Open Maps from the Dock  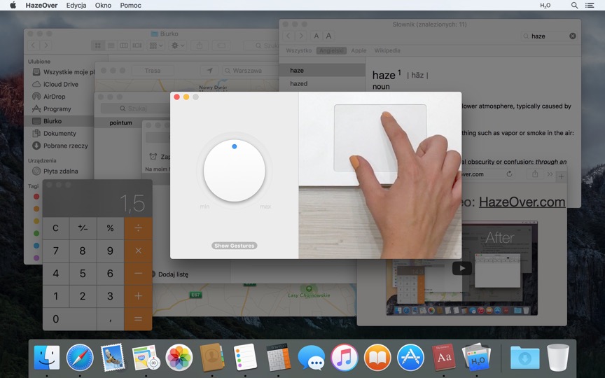point(146,358)
